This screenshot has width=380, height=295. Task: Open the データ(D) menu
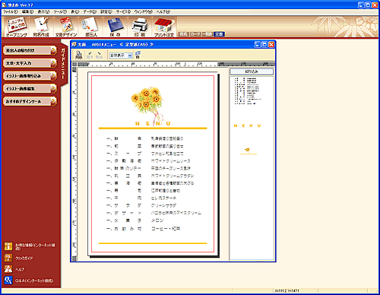click(x=90, y=11)
